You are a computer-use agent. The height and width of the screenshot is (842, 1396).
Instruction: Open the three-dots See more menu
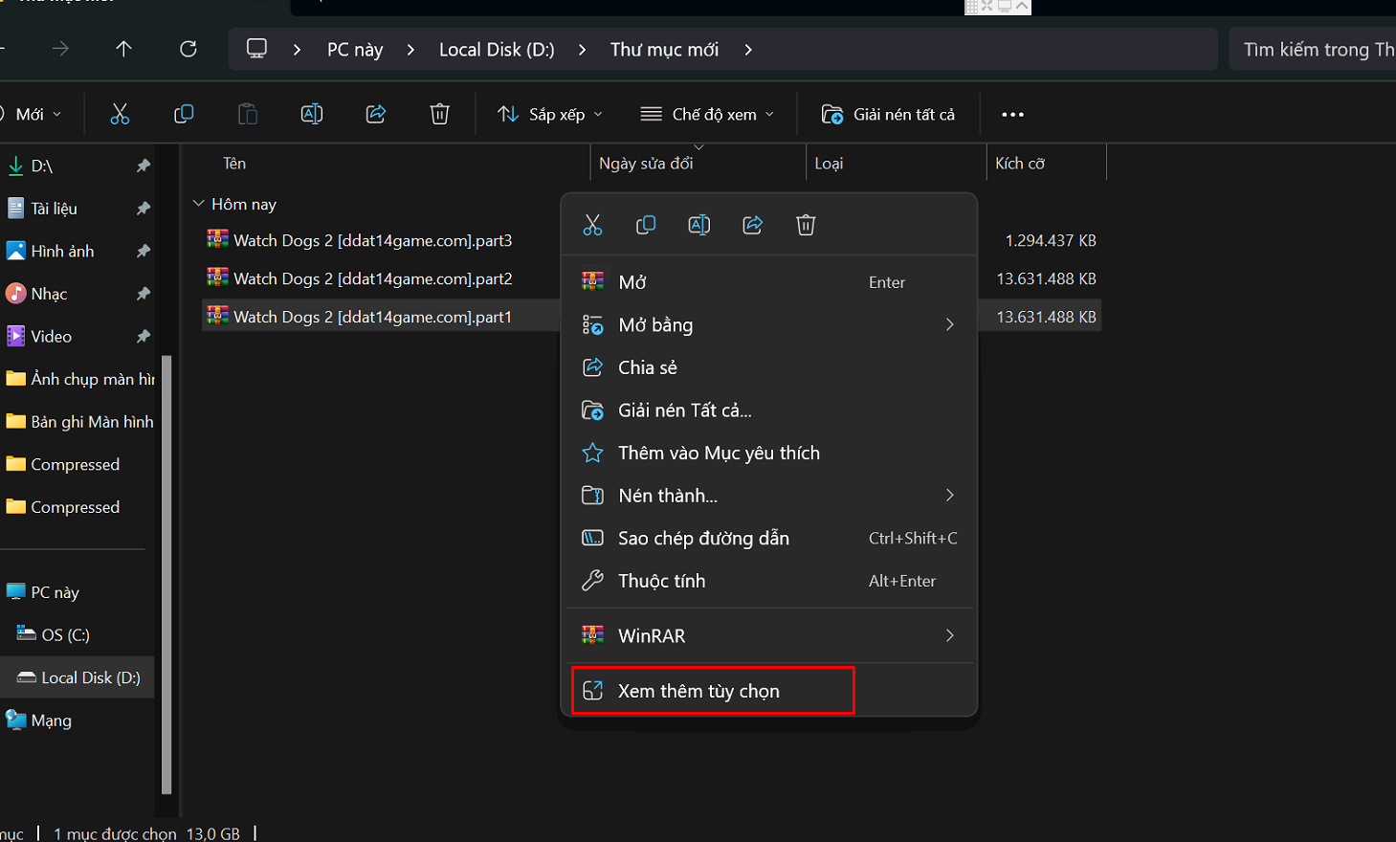click(1012, 114)
